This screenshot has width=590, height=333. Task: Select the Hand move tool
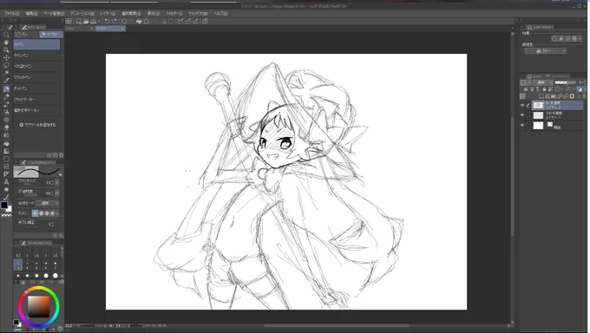[x=6, y=42]
